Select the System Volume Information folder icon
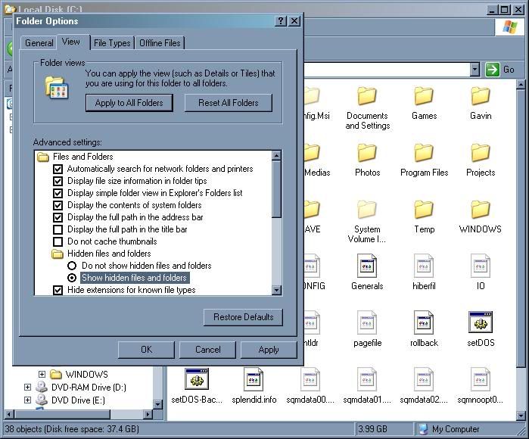The height and width of the screenshot is (439, 529). [367, 209]
